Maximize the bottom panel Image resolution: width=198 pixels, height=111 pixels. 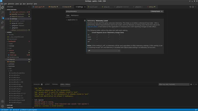[x=194, y=84]
